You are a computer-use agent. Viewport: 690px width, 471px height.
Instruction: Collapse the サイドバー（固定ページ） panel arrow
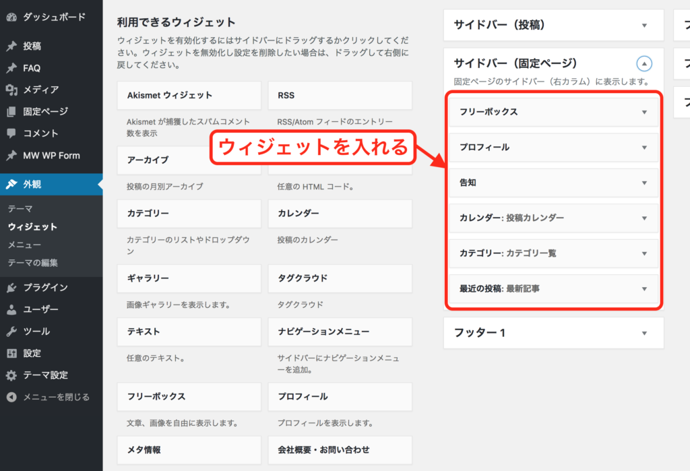click(644, 64)
